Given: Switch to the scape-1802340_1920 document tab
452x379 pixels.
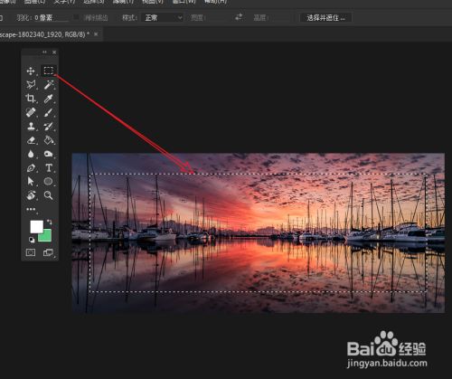Looking at the screenshot, I should (x=44, y=34).
